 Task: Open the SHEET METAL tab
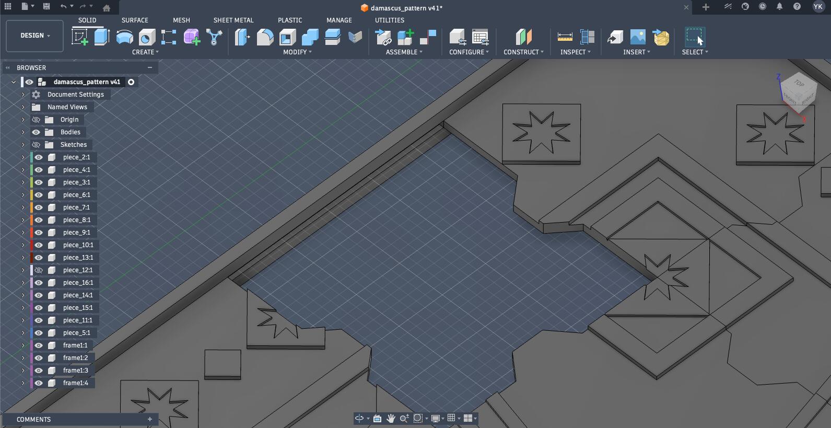(233, 20)
